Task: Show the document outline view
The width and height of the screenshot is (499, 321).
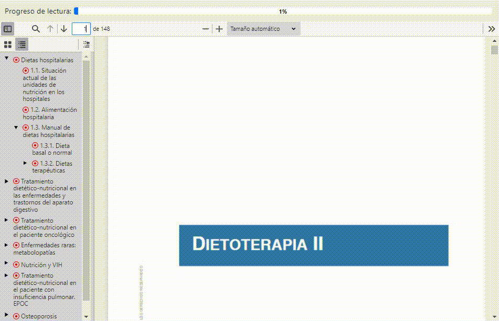Action: point(21,44)
